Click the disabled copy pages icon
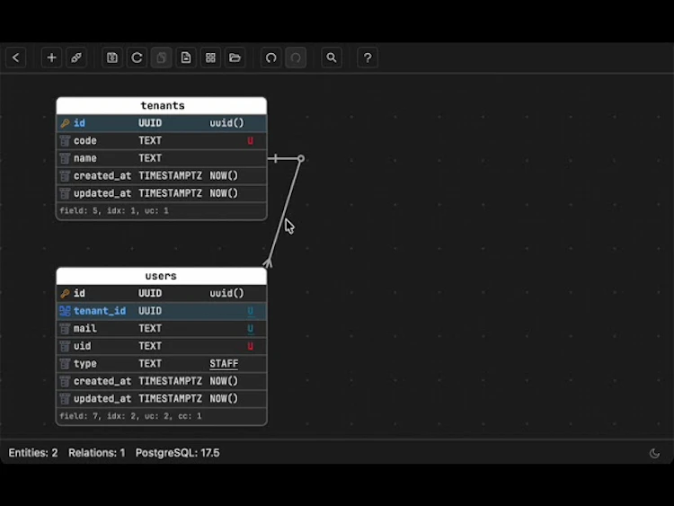 point(161,58)
